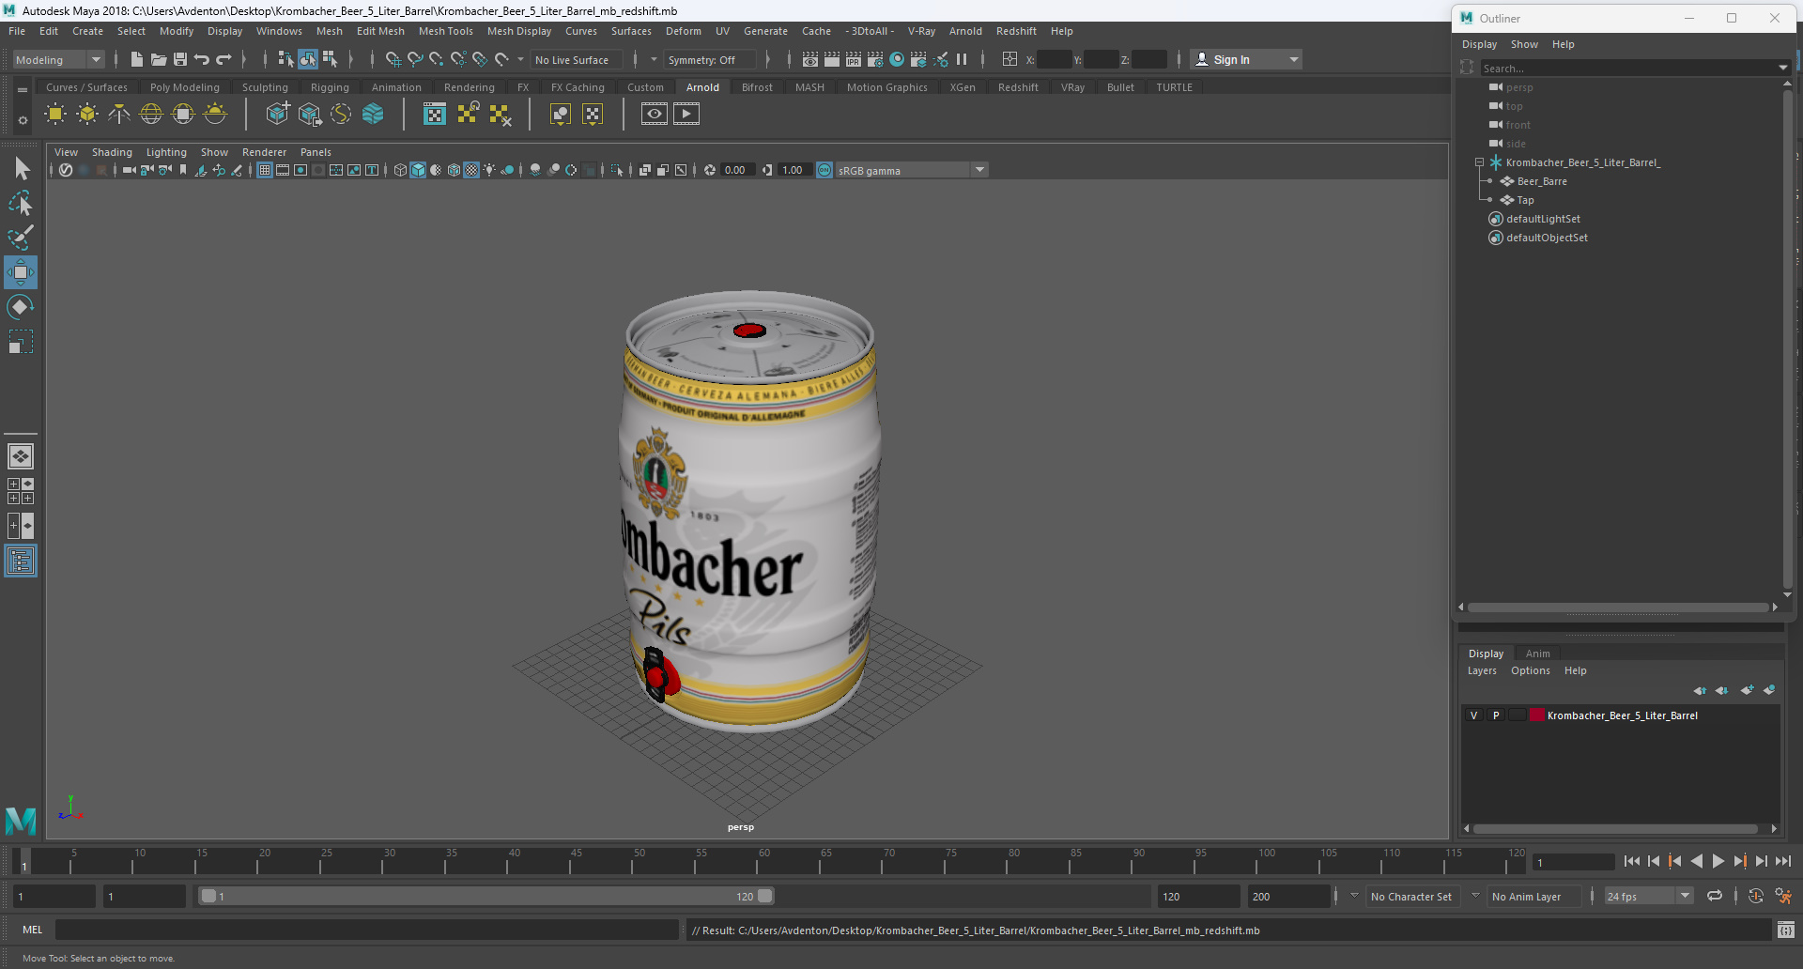Select defaultLightSet in the Outliner
Image resolution: width=1803 pixels, height=969 pixels.
point(1543,219)
